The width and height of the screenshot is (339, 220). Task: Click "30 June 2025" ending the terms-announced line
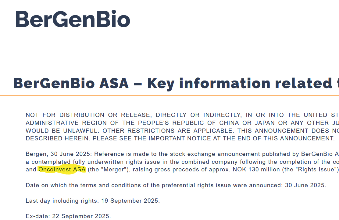(305, 185)
